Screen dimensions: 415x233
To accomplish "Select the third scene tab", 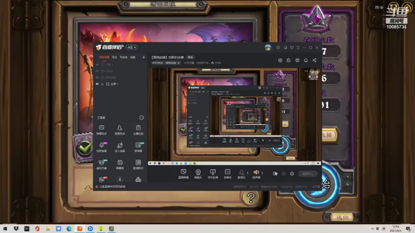I will (123, 57).
